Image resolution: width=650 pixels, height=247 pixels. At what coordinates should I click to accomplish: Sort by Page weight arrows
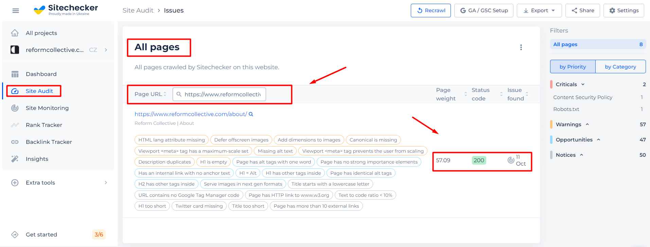(465, 94)
